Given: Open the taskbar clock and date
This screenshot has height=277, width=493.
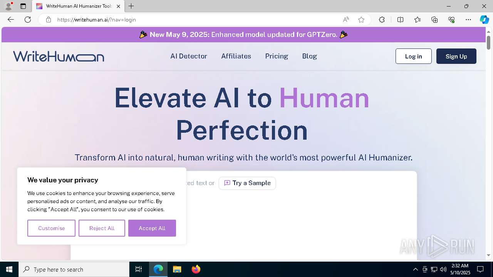Looking at the screenshot, I should coord(460,269).
